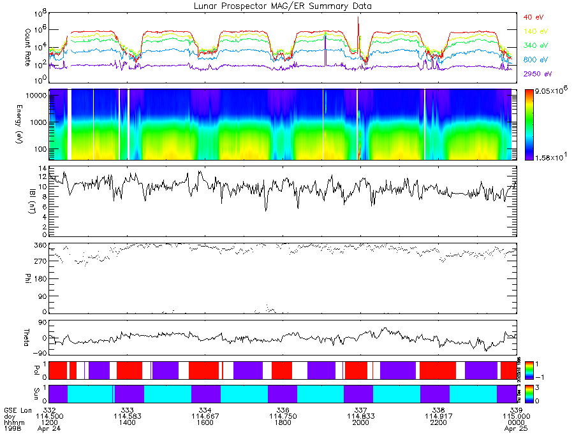574x446 pixels.
Task: Click the yellow 140 eV legend label
Action: [x=536, y=31]
